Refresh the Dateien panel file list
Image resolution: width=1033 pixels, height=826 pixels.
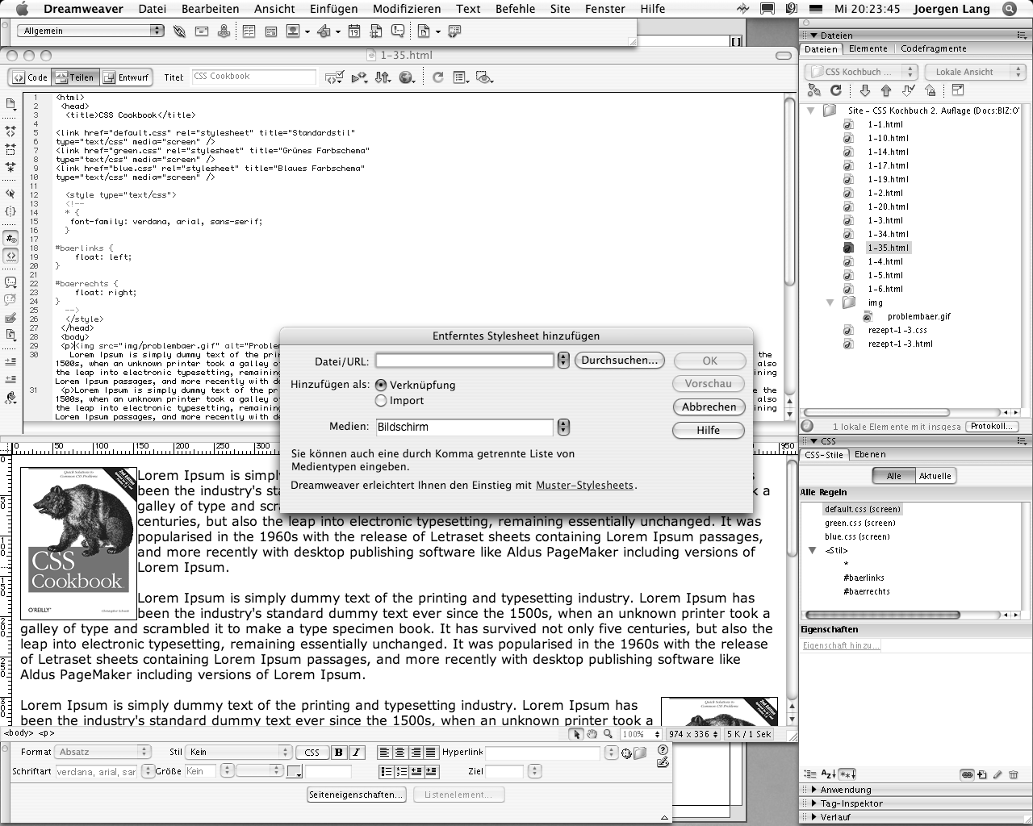coord(836,91)
